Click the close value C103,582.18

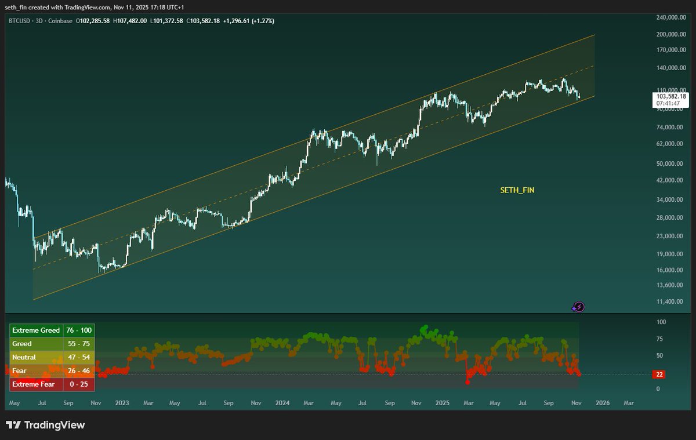click(x=203, y=21)
